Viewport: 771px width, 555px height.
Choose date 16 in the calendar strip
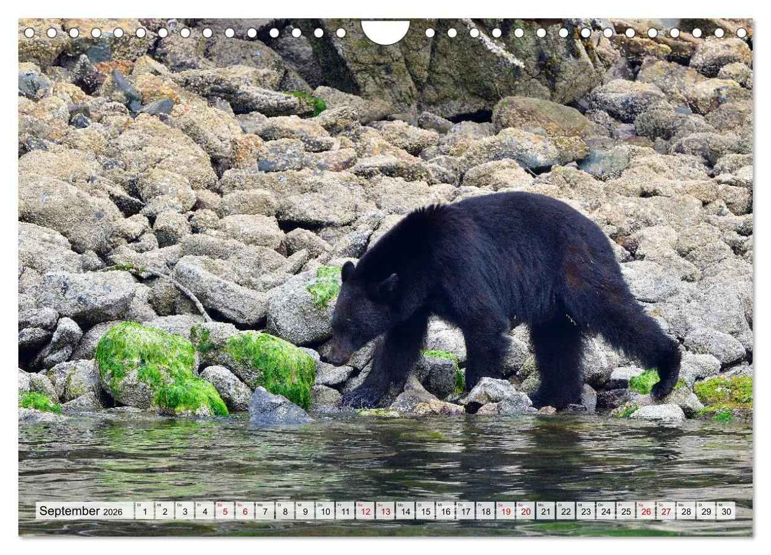[445, 511]
